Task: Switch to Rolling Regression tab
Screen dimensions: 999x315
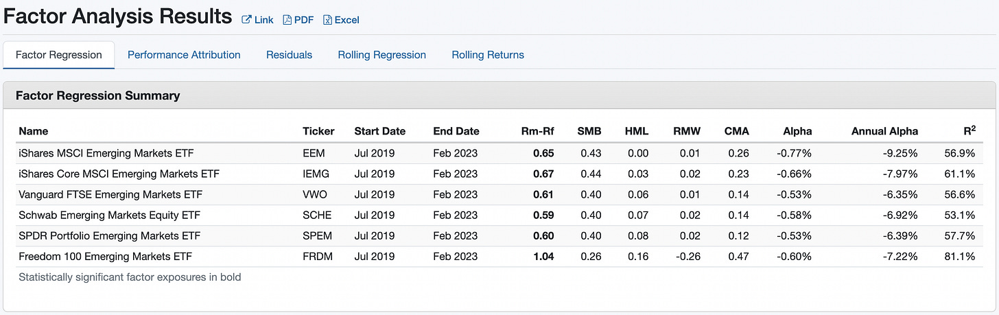Action: 382,55
